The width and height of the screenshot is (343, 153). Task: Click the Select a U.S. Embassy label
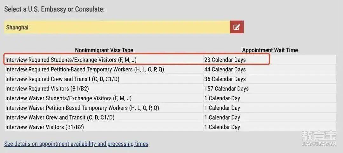pos(55,10)
